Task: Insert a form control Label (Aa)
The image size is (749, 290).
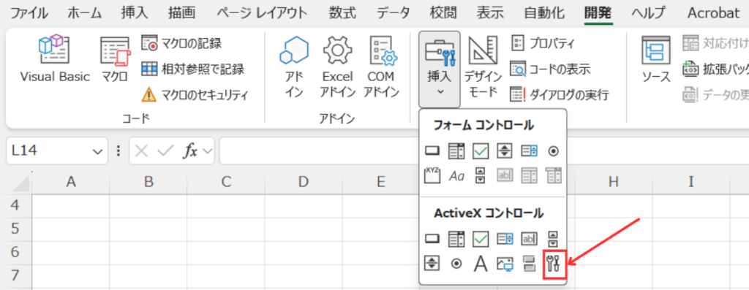Action: pos(456,176)
